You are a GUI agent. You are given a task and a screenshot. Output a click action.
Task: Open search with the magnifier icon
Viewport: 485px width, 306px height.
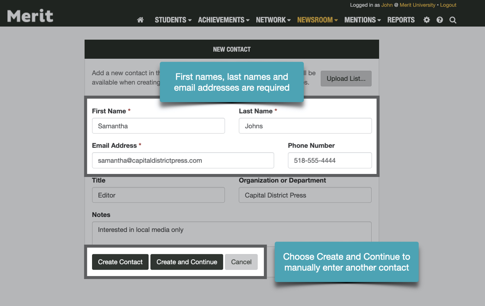coord(453,20)
